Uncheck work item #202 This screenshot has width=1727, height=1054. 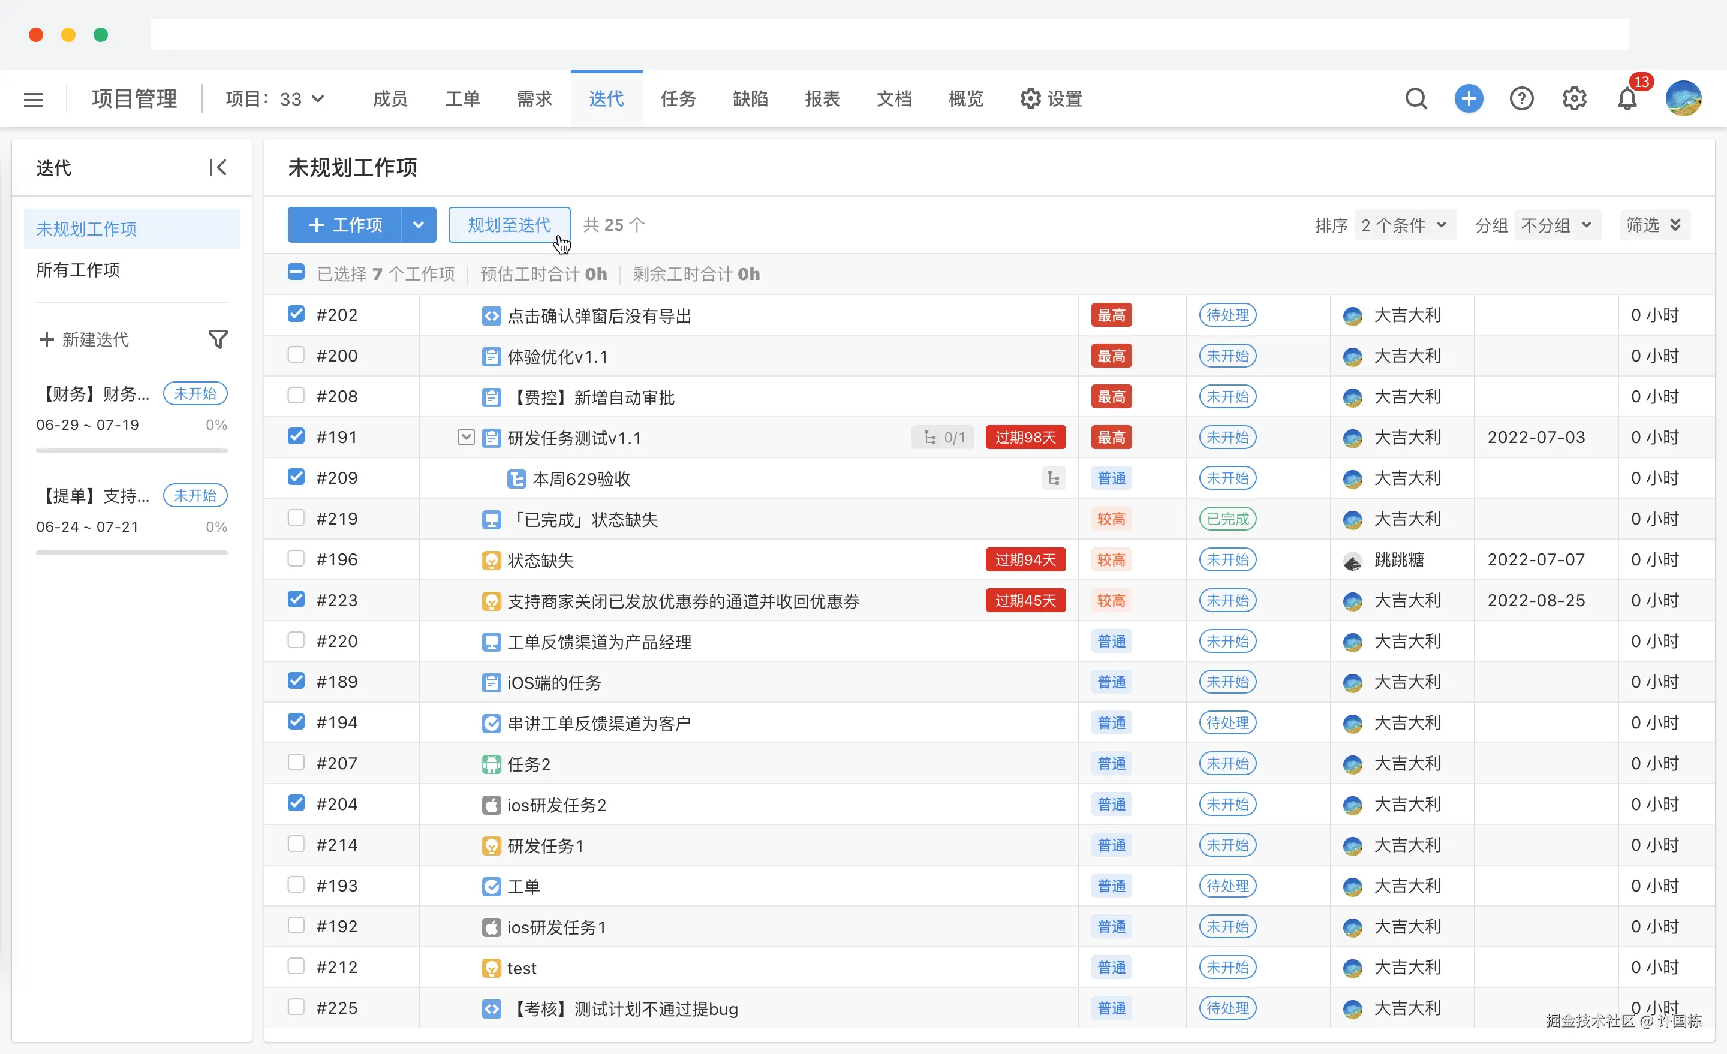(x=296, y=315)
